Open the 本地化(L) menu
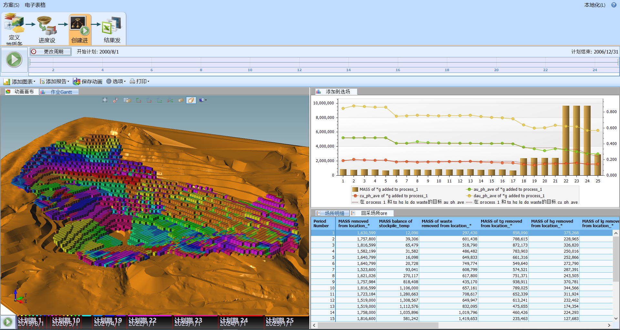The image size is (620, 330). [594, 5]
